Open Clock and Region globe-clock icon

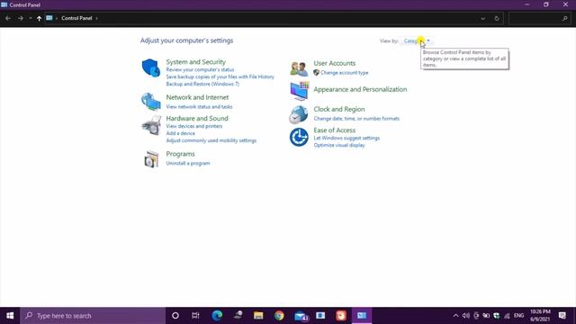pyautogui.click(x=298, y=114)
